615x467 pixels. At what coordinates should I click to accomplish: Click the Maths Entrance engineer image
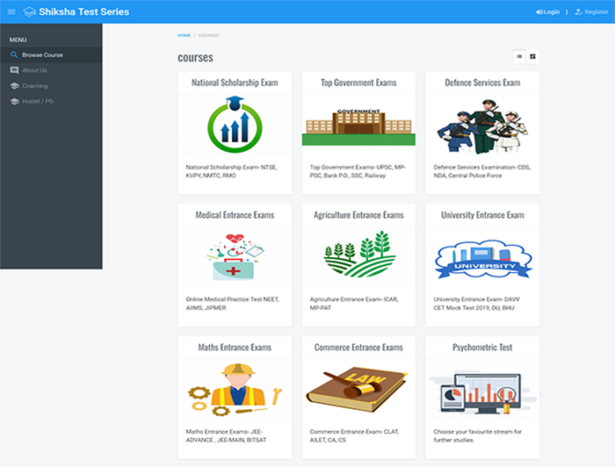pyautogui.click(x=235, y=388)
